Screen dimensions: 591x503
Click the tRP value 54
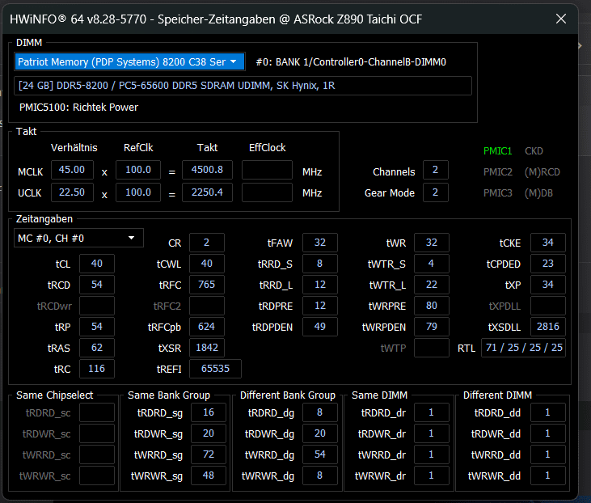click(97, 327)
